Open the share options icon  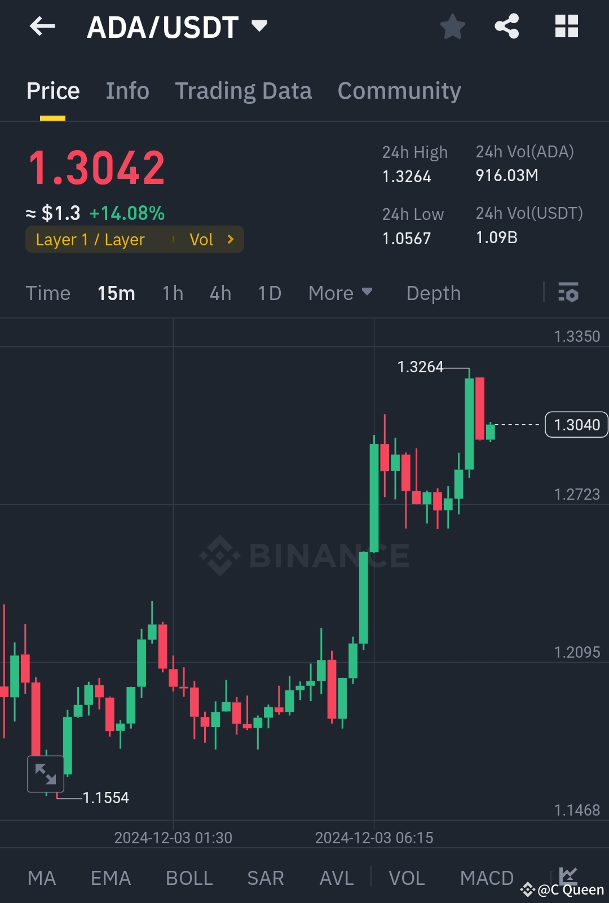point(506,26)
